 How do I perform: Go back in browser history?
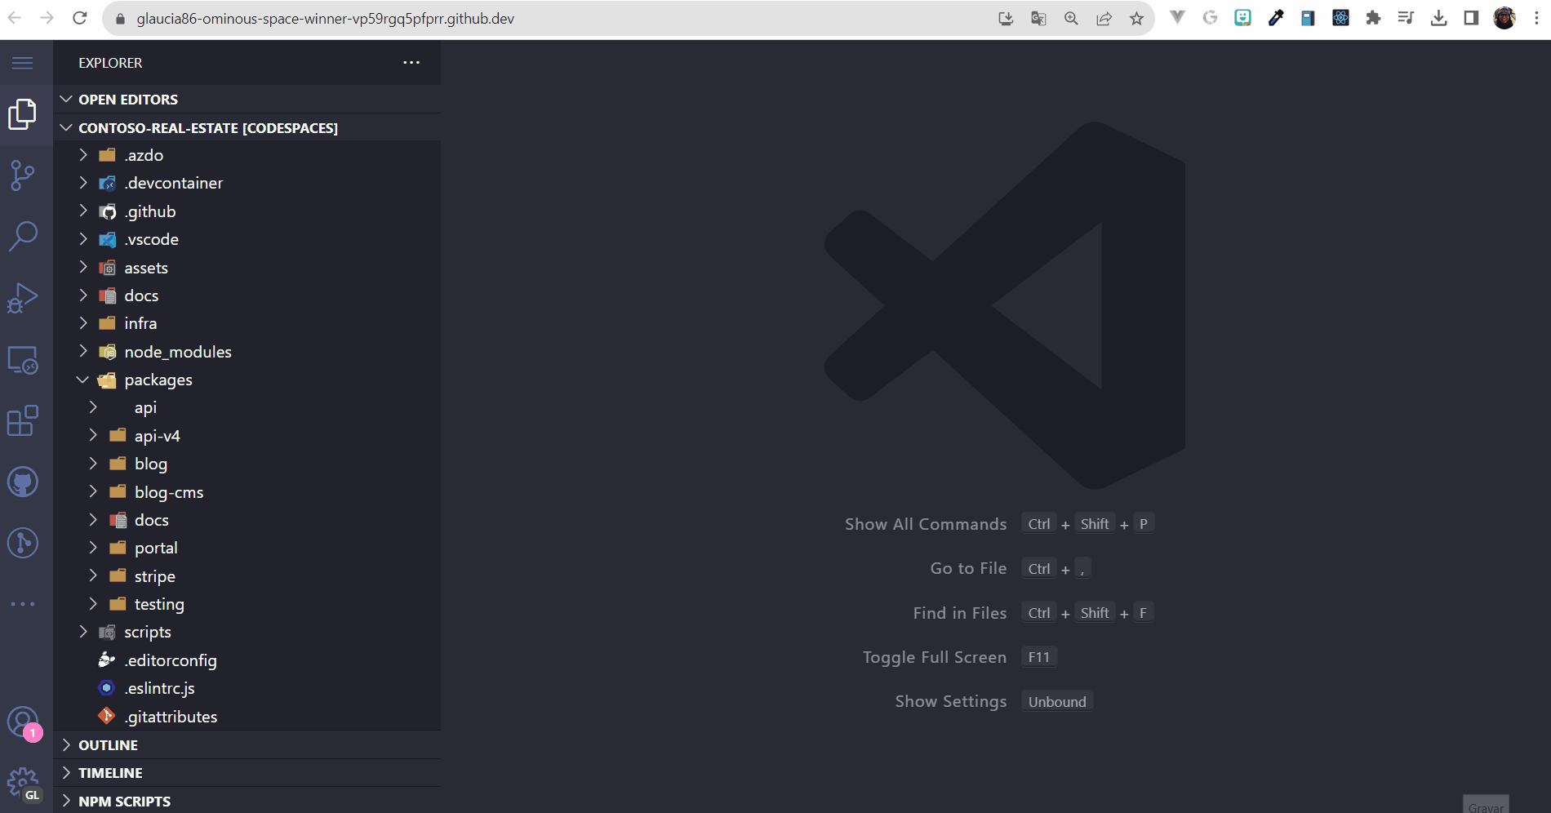coord(15,18)
